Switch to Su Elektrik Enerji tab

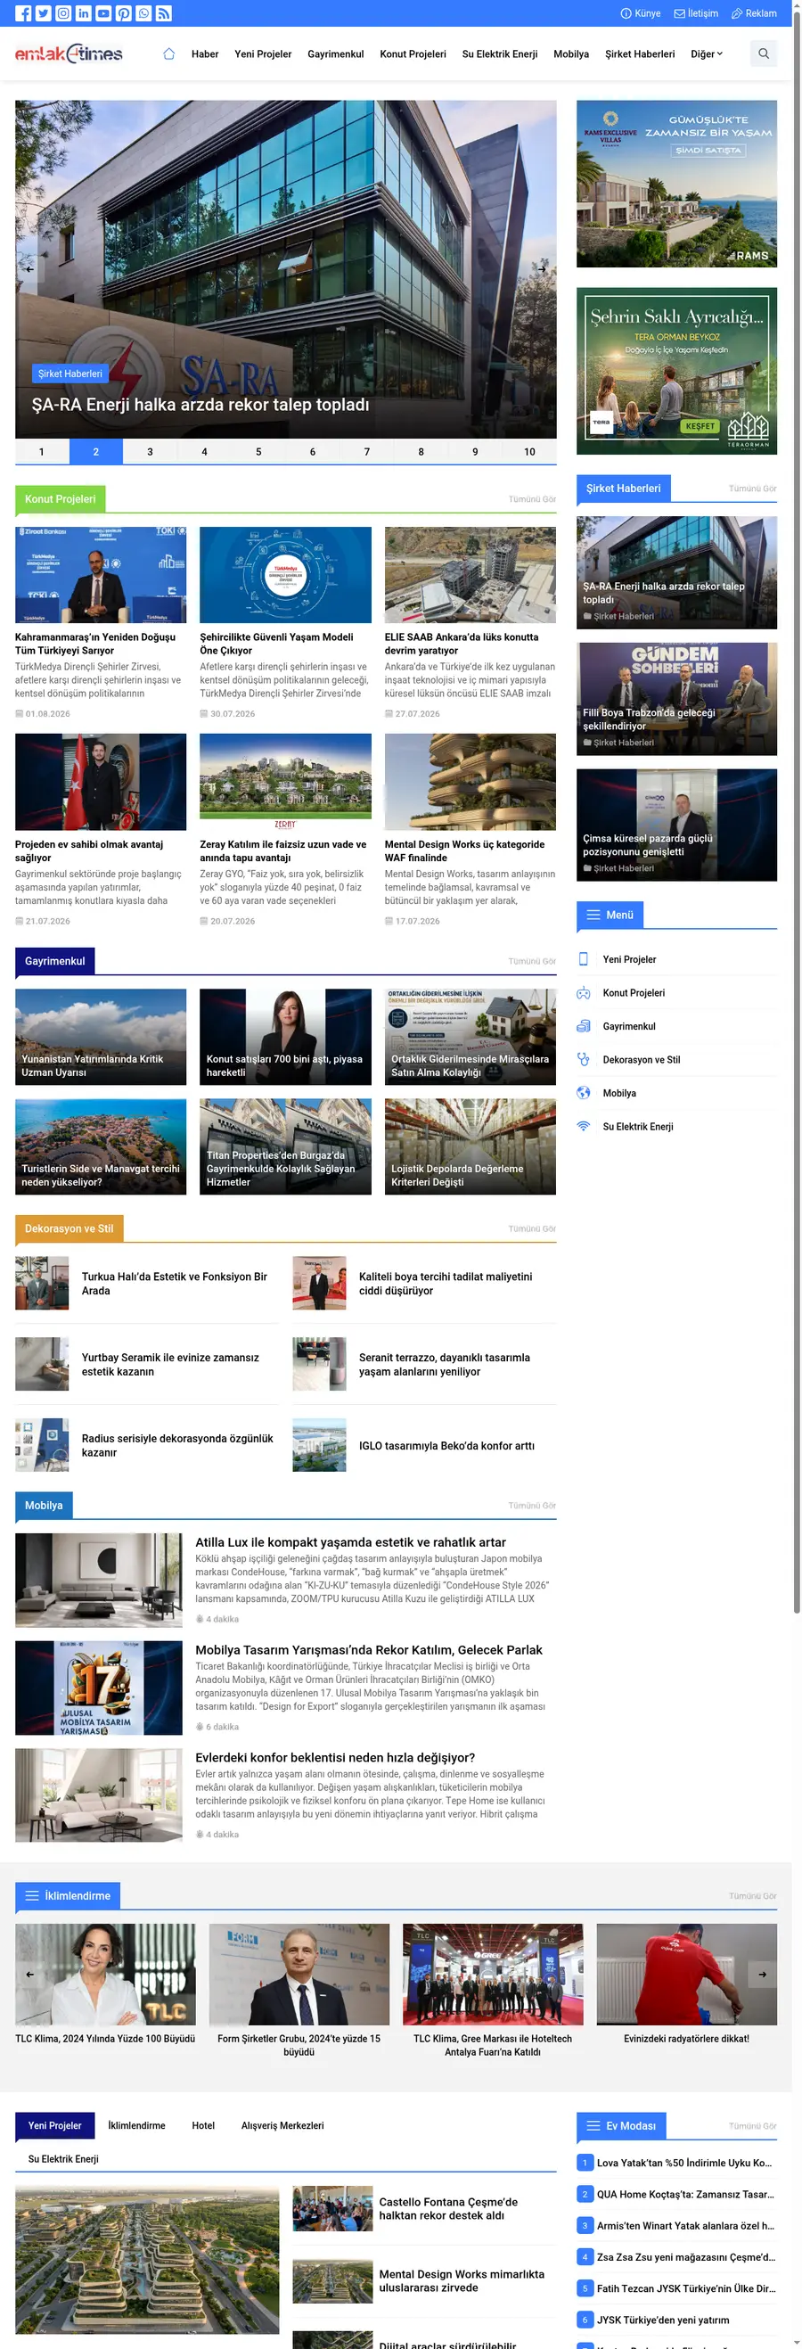tap(63, 2158)
